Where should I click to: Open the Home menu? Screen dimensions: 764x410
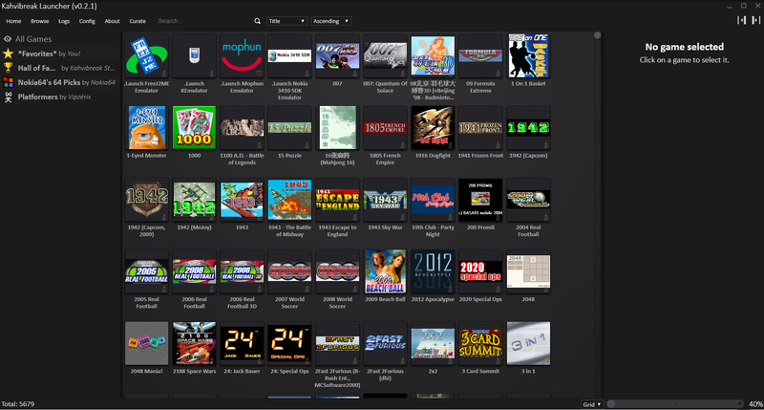click(x=13, y=21)
